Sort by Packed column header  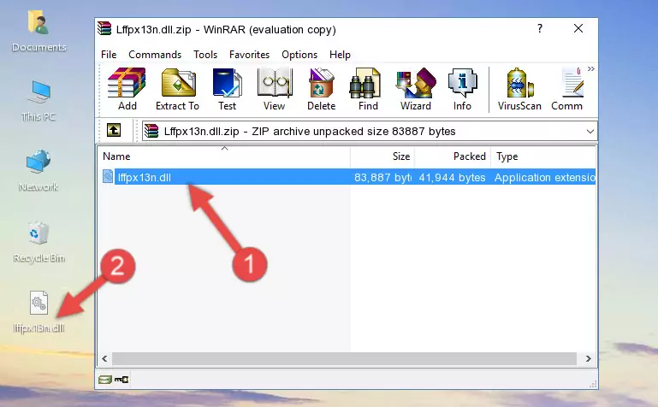click(453, 156)
